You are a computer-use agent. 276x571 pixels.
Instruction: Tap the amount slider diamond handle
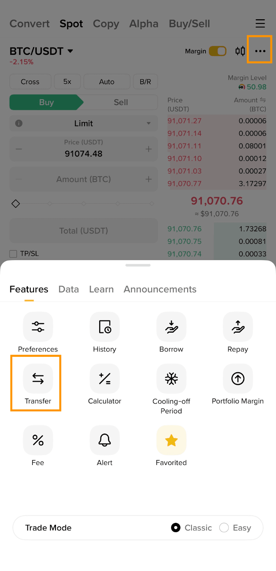(x=16, y=204)
